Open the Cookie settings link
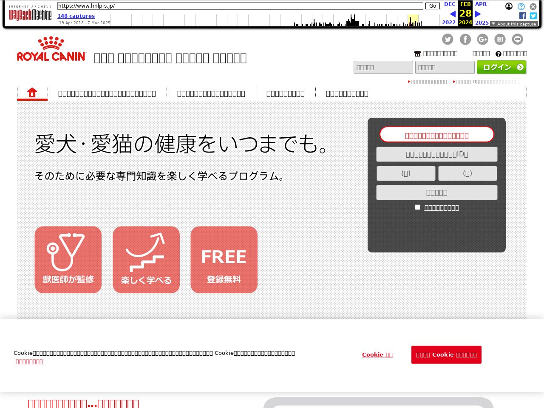 pyautogui.click(x=377, y=354)
